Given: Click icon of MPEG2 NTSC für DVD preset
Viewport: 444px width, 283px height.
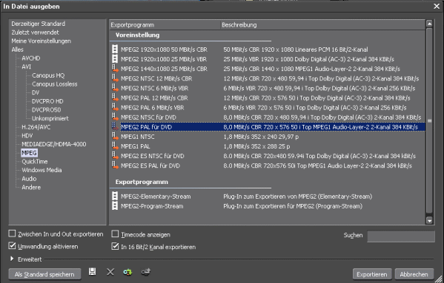Looking at the screenshot, I should (115, 117).
